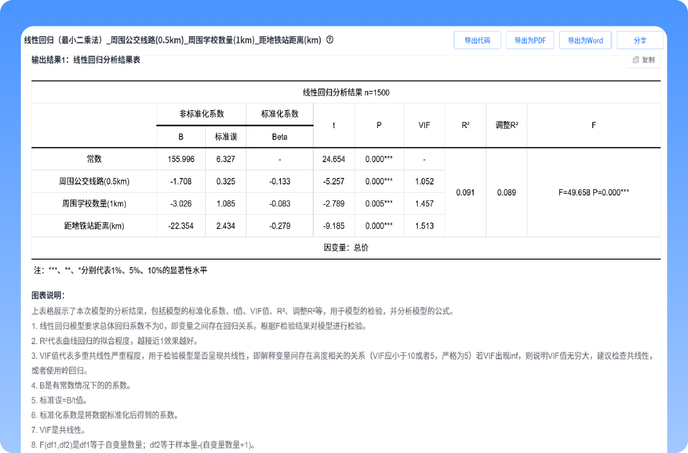Click the 标准化系数 column header
The width and height of the screenshot is (688, 453).
coord(279,114)
